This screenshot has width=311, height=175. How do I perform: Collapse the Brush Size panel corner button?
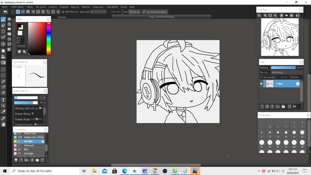309,115
